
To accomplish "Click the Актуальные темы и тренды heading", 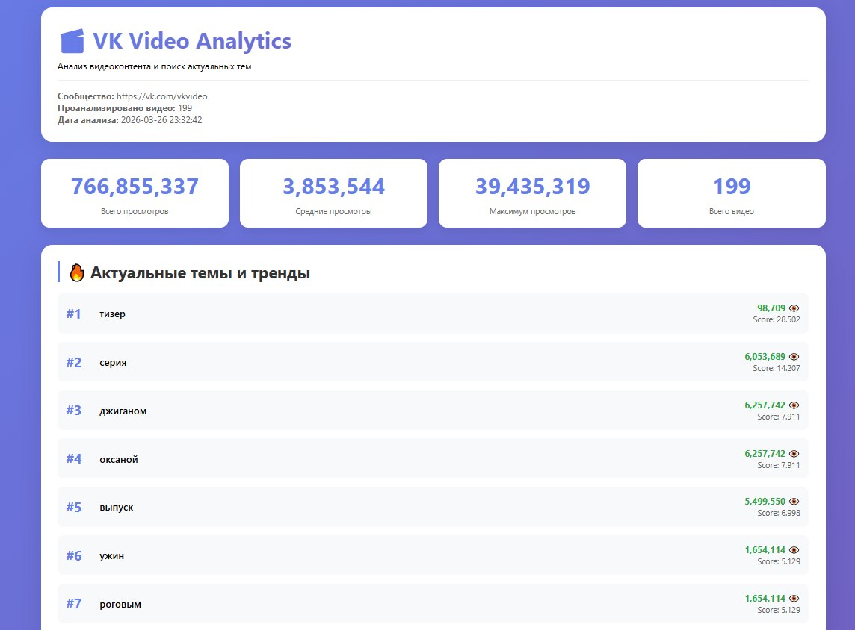I will coord(200,273).
